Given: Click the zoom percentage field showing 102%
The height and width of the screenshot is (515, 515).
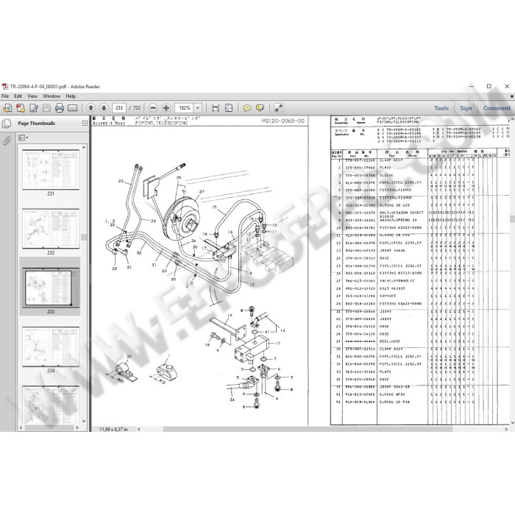Looking at the screenshot, I should click(184, 107).
